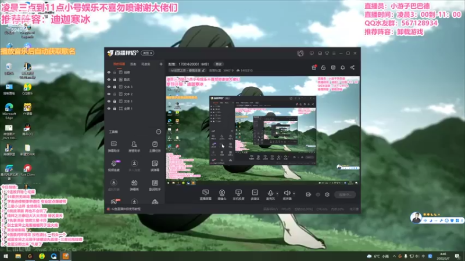This screenshot has width=465, height=261.
Task: Add 手机投屏 phone casting source
Action: click(x=238, y=195)
